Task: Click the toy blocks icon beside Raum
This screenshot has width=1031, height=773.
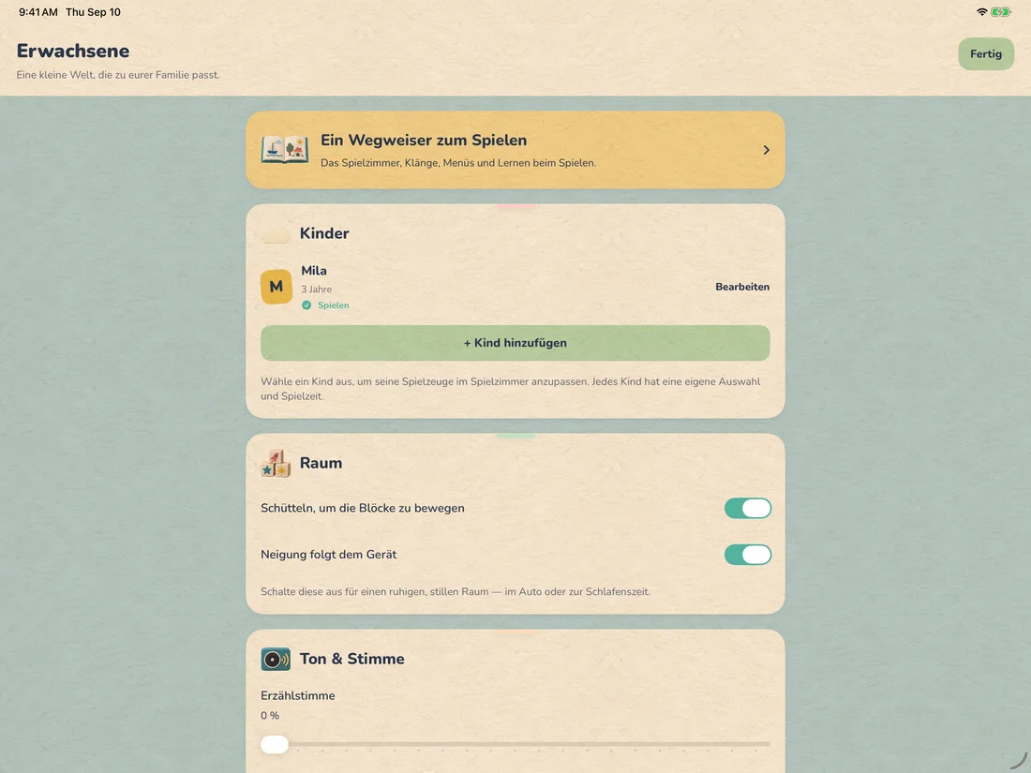Action: point(276,463)
